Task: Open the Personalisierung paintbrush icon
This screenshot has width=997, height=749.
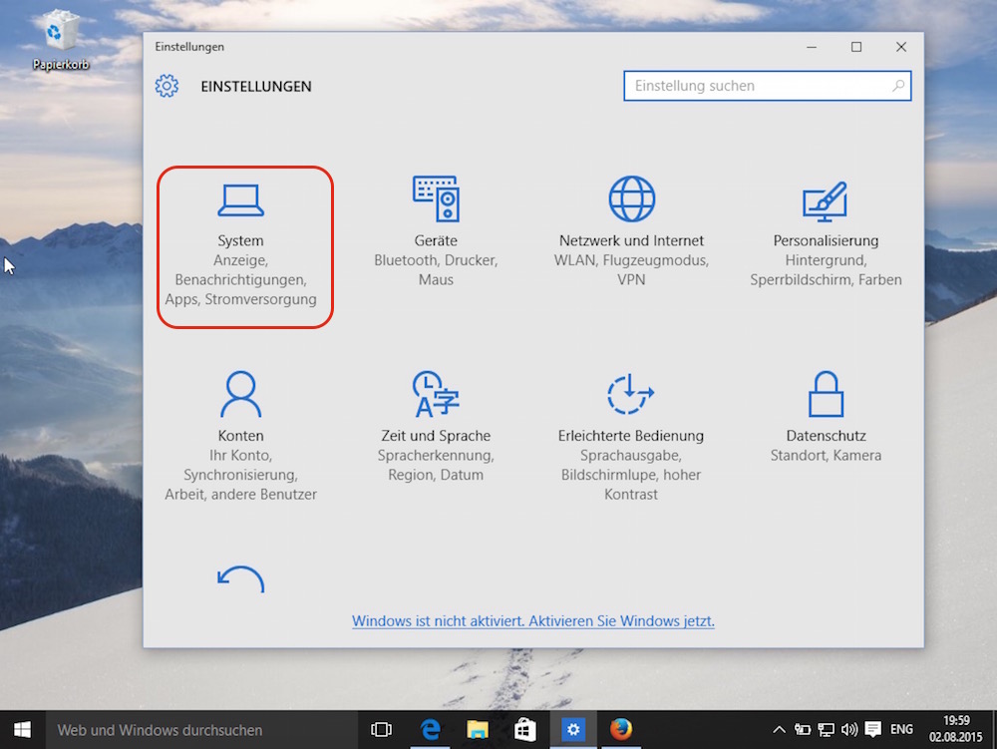Action: [x=825, y=201]
